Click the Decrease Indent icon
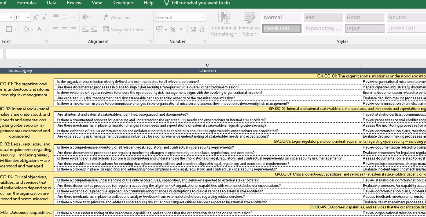Image resolution: width=426 pixels, height=217 pixels. pyautogui.click(x=85, y=29)
